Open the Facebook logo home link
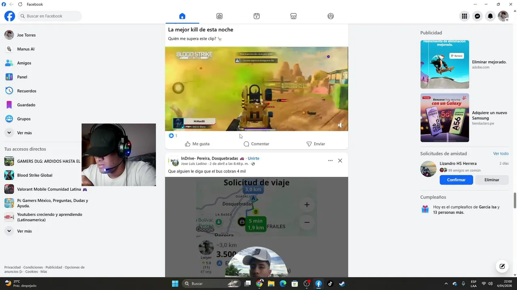The image size is (517, 290). coord(9,16)
